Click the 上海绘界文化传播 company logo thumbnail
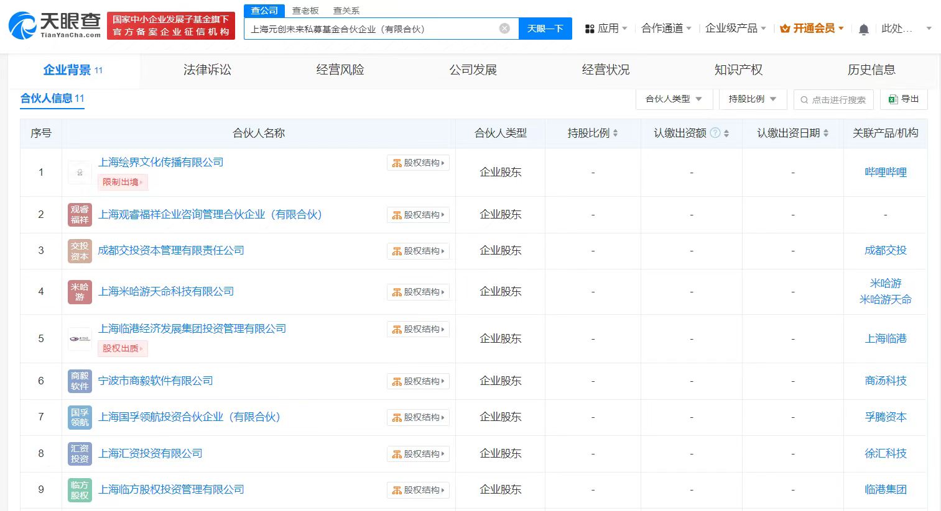This screenshot has height=511, width=941. coord(80,172)
